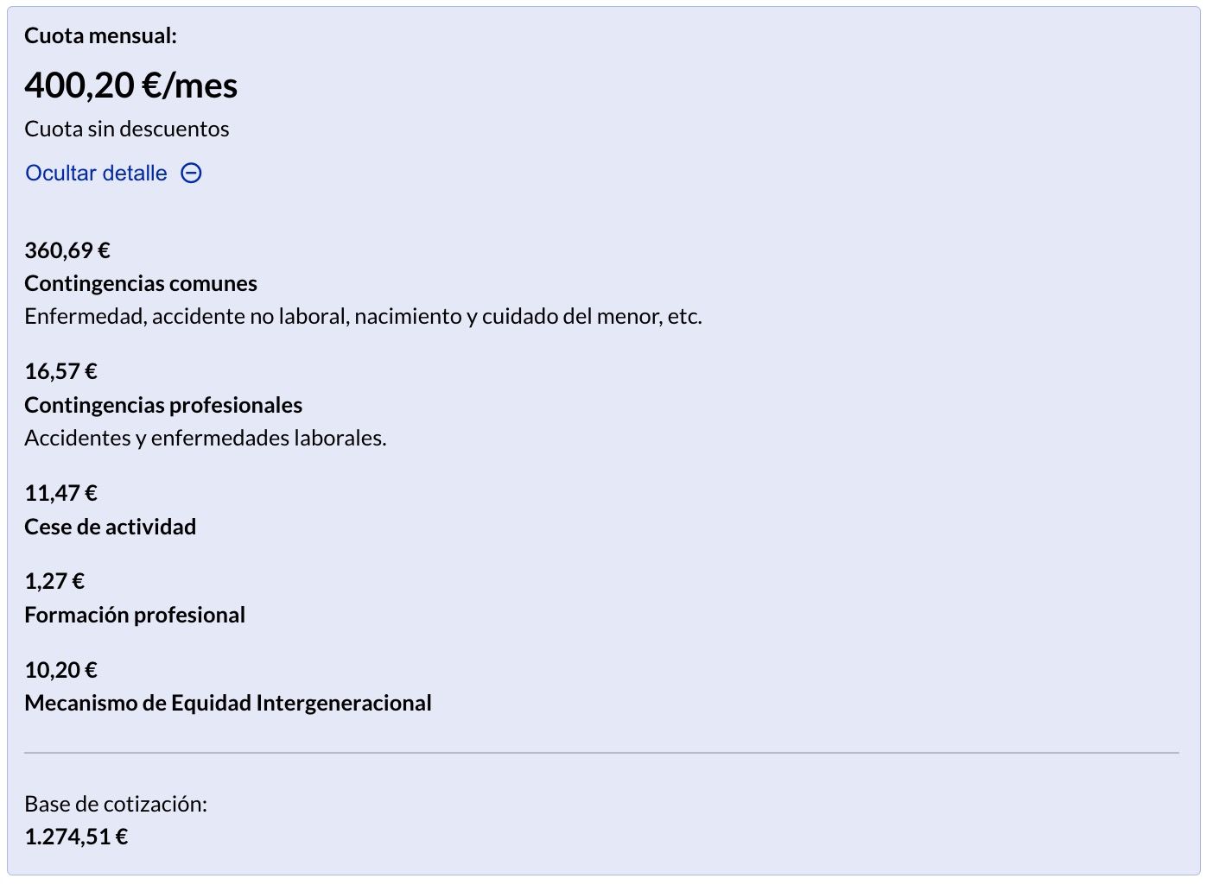Image resolution: width=1213 pixels, height=891 pixels.
Task: Click the Base de cotización label
Action: 116,804
